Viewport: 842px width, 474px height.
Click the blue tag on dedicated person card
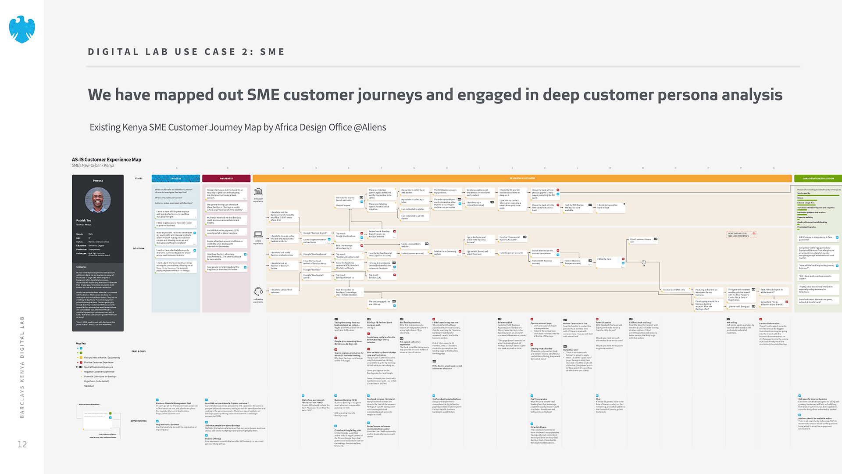(195, 251)
